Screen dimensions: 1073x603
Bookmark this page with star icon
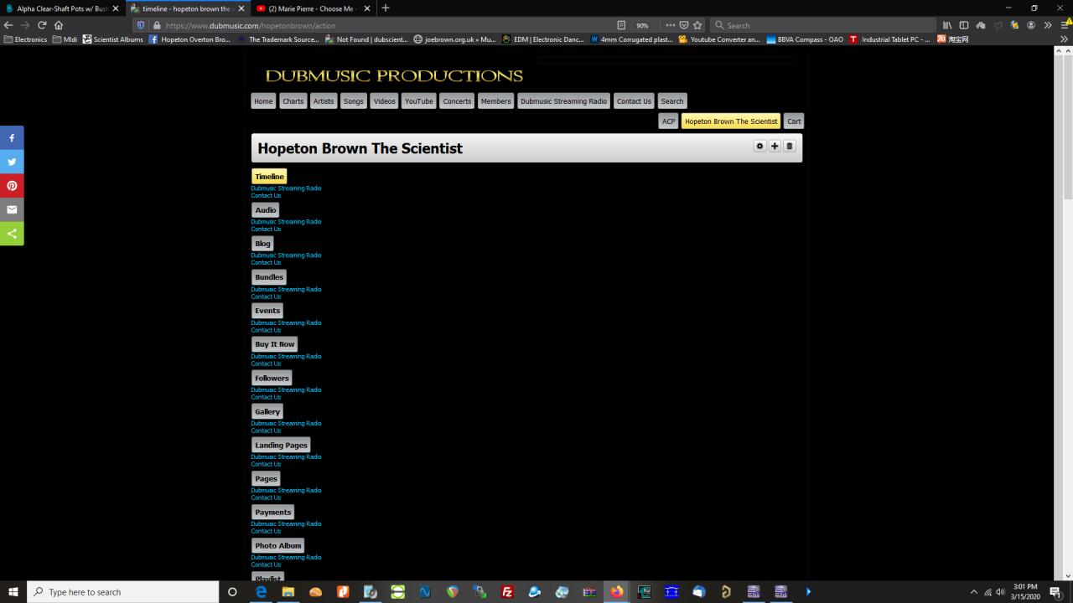697,25
